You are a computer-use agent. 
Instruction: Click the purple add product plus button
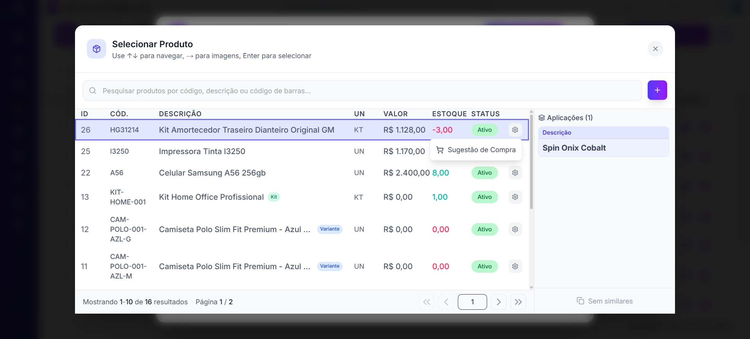tap(657, 90)
